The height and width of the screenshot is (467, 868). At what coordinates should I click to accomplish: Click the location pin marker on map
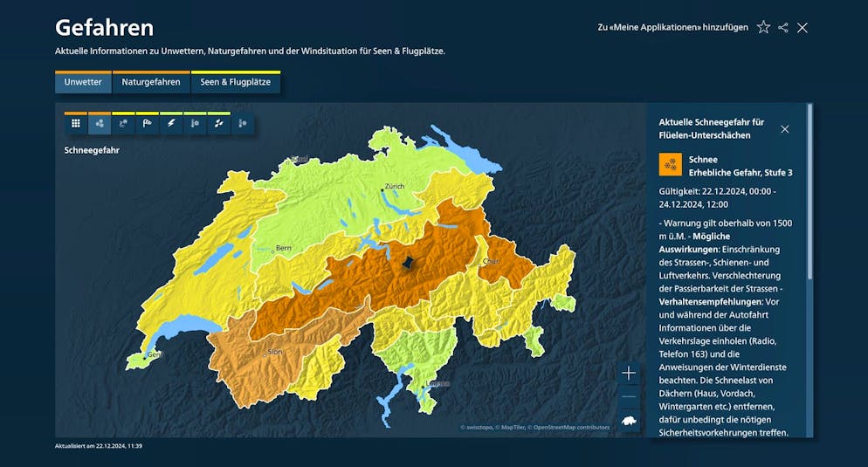[408, 262]
